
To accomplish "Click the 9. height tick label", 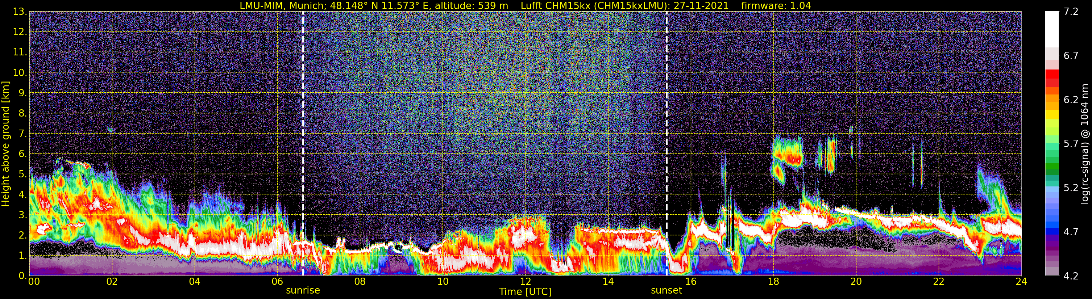I will click(x=23, y=93).
